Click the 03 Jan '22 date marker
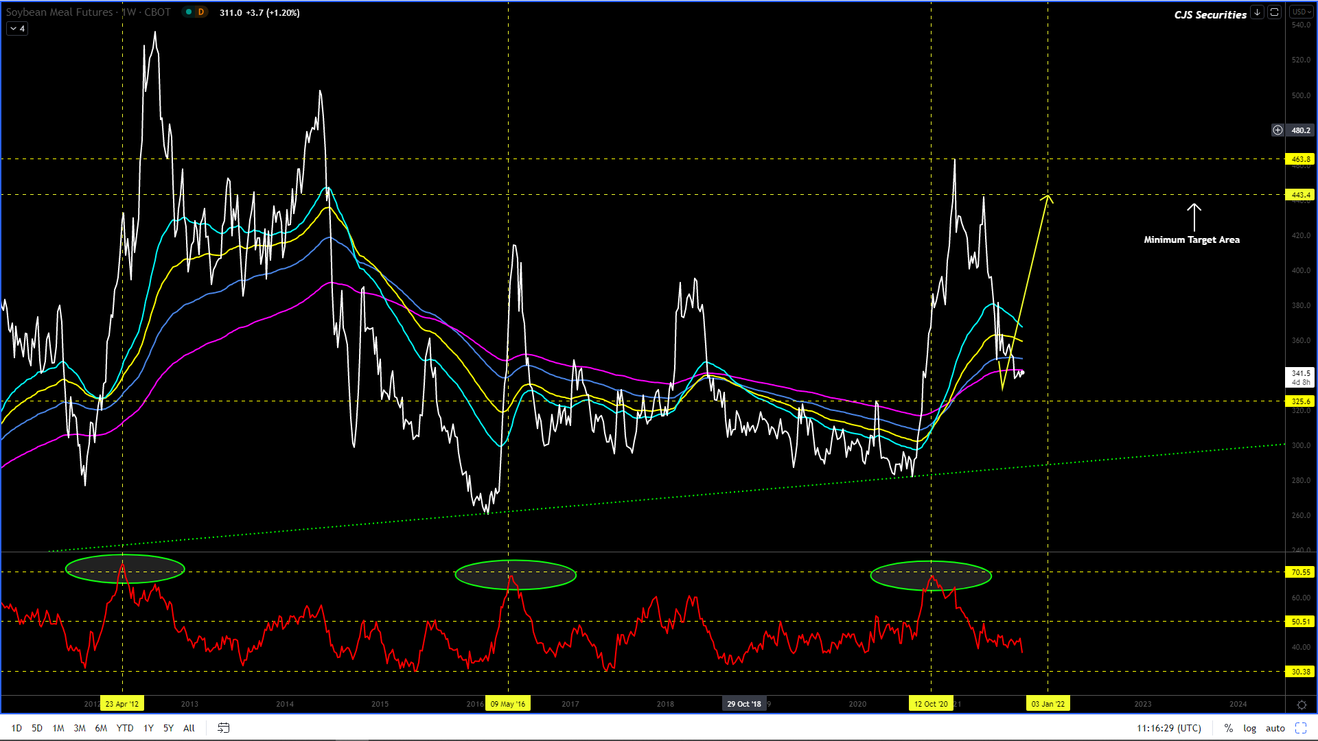This screenshot has height=741, width=1318. [1048, 704]
